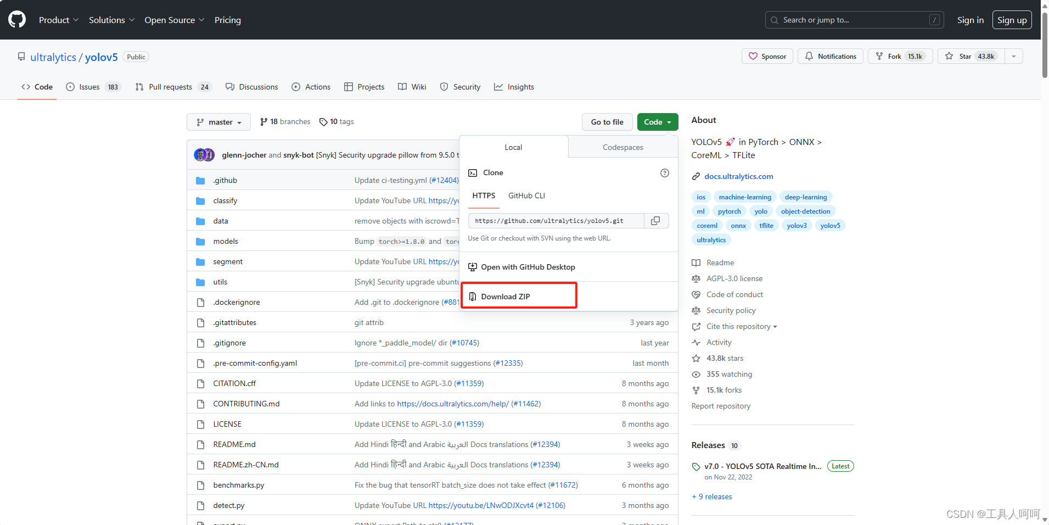Switch to the Pull requests tab

(x=172, y=87)
